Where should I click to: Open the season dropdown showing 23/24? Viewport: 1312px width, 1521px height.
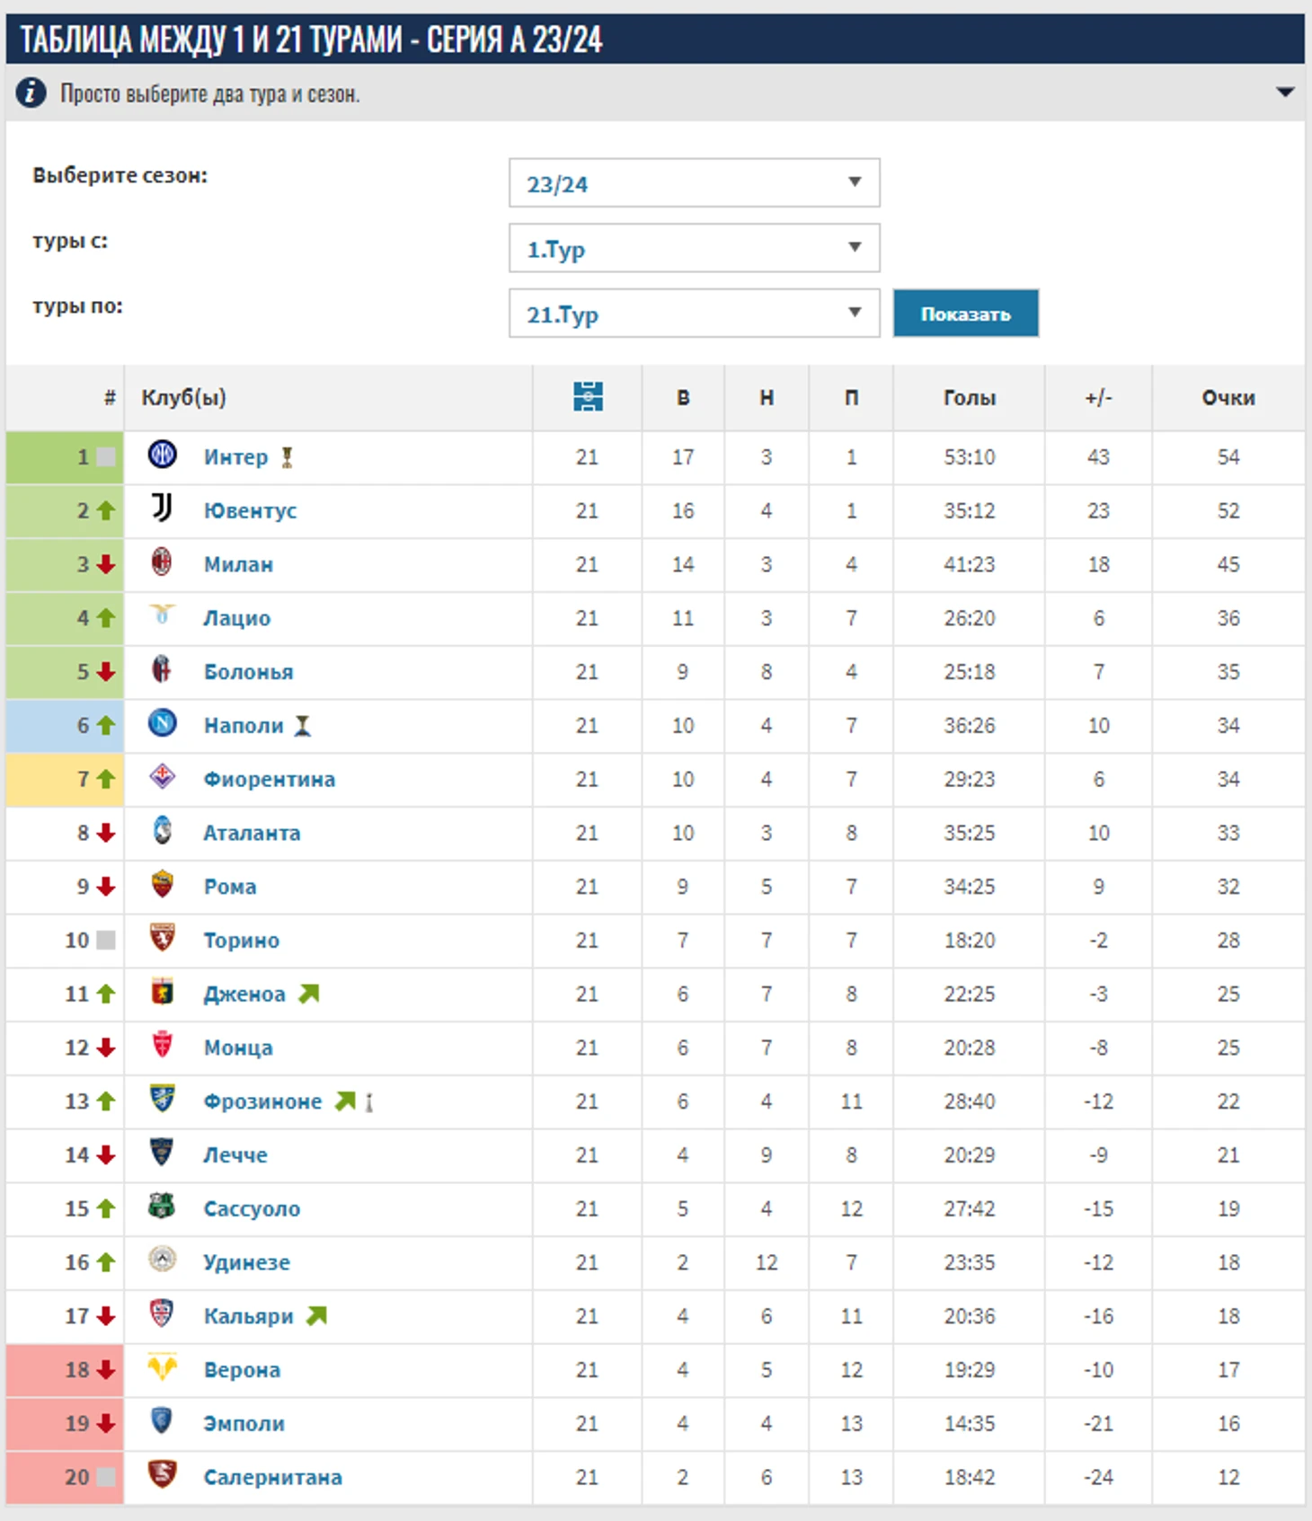[694, 183]
